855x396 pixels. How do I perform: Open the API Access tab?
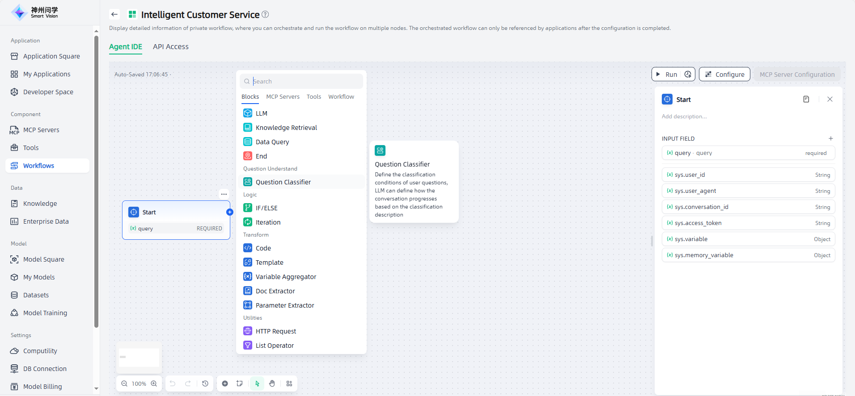(170, 47)
